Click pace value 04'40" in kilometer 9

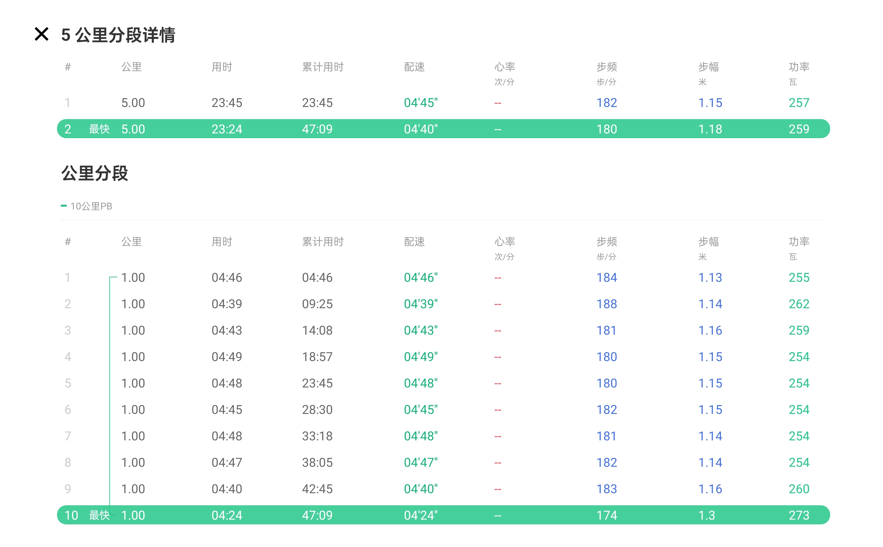420,489
